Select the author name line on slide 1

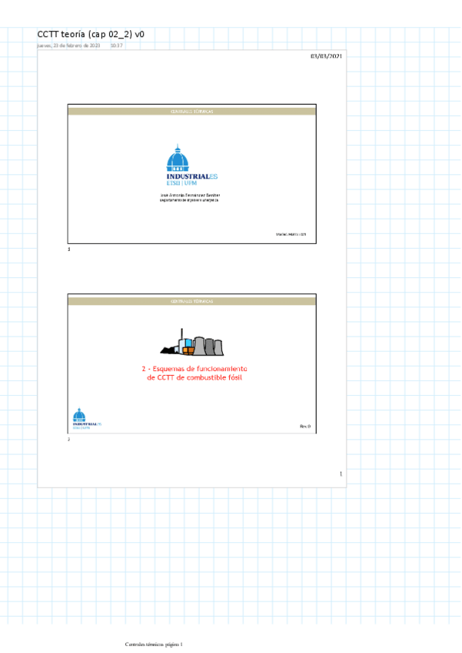point(190,195)
